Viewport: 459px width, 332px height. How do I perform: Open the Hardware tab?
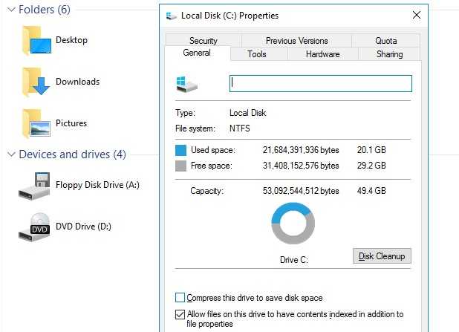pos(323,54)
